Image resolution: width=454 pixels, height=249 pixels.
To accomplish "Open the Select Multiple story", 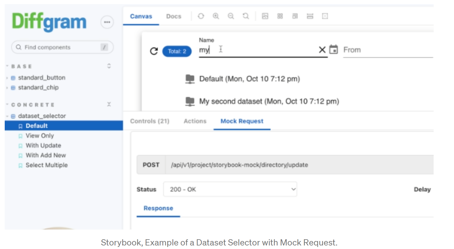I will tap(47, 165).
